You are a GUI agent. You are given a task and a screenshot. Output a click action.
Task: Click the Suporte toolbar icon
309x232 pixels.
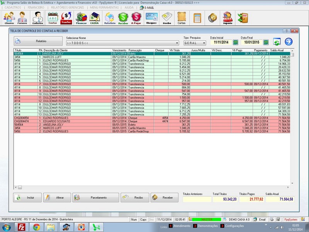[x=228, y=18]
